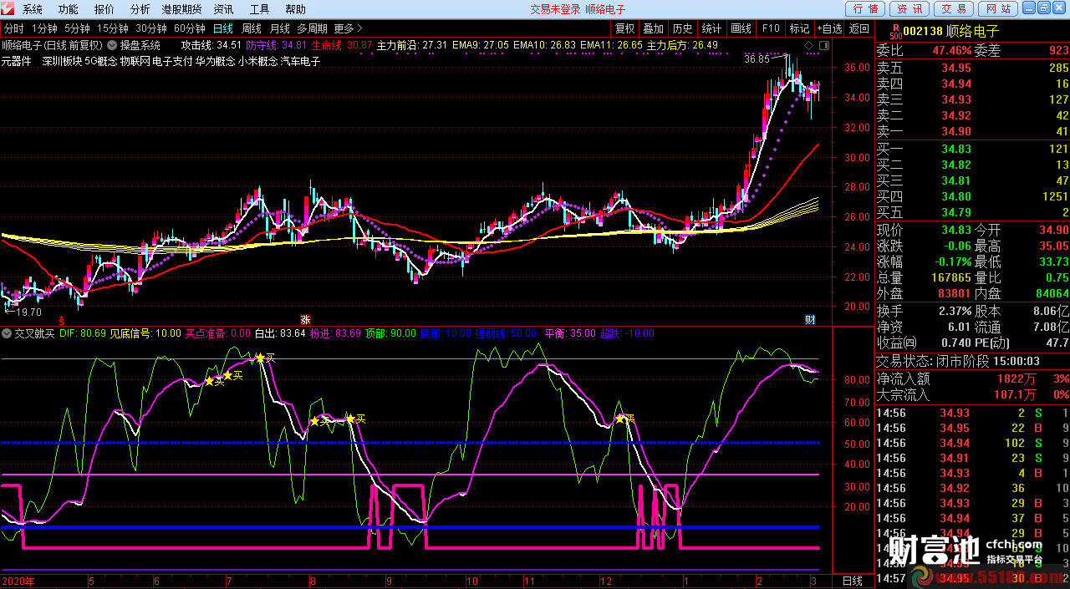Switch to 分时 intraday chart

pyautogui.click(x=13, y=28)
